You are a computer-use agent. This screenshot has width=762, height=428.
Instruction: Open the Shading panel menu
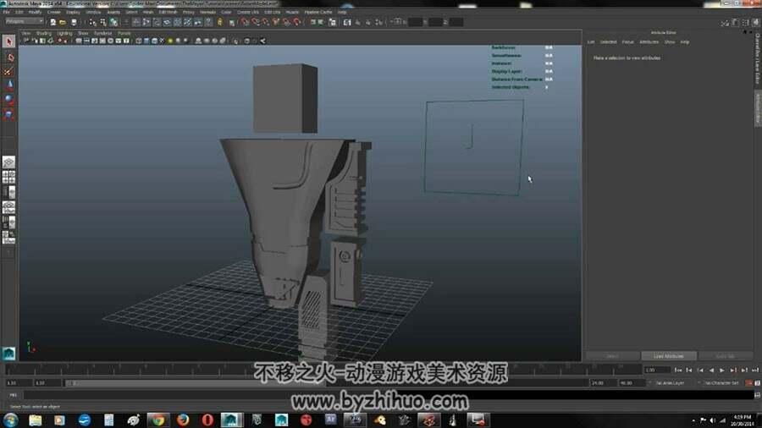click(44, 33)
